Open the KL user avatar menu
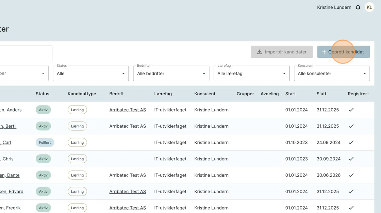381x213 pixels. (369, 7)
